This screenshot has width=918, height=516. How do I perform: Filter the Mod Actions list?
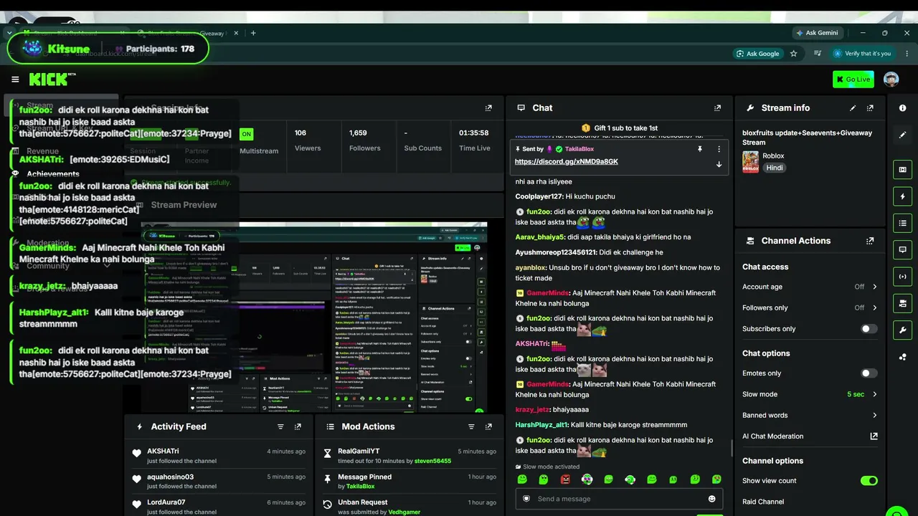coord(471,426)
